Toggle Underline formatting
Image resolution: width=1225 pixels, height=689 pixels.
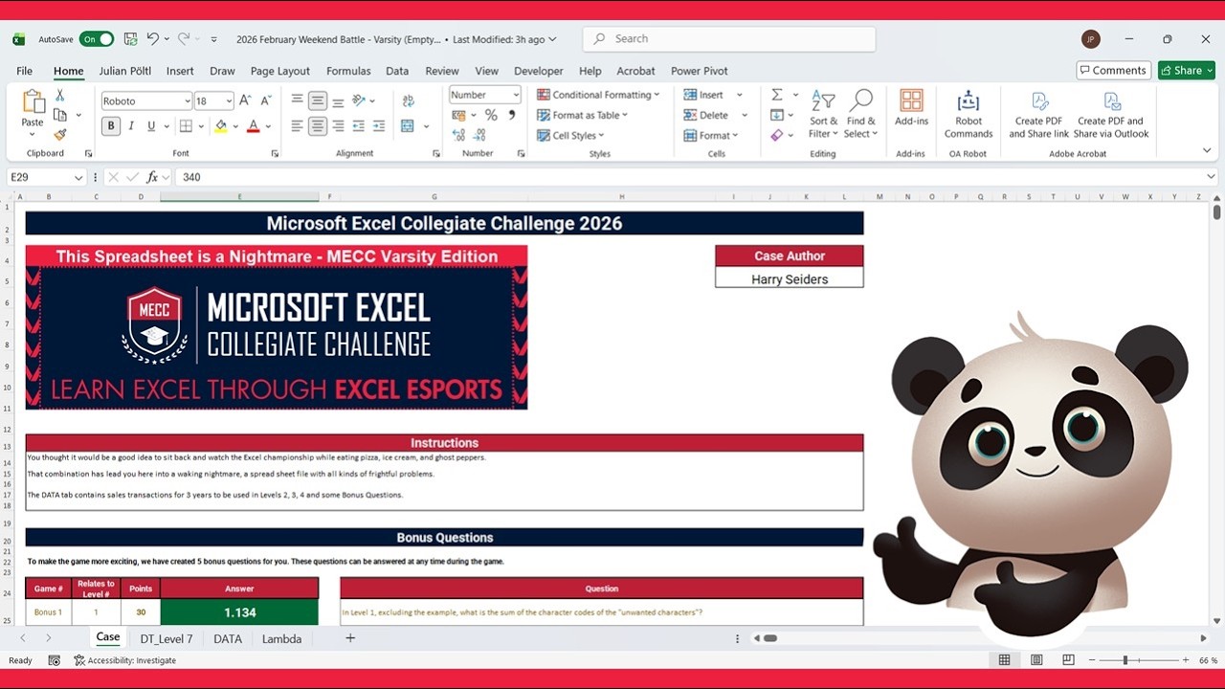[x=152, y=126]
